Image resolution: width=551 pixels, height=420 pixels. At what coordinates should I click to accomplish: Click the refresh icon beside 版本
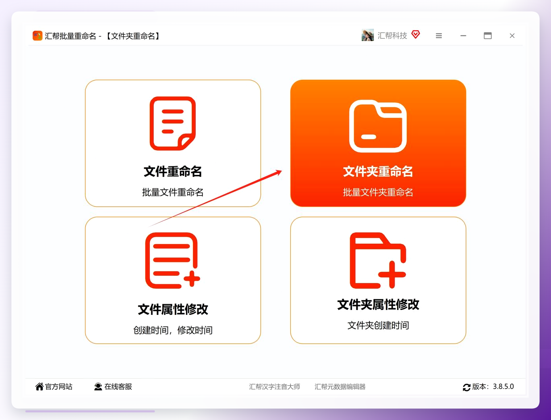coord(466,387)
